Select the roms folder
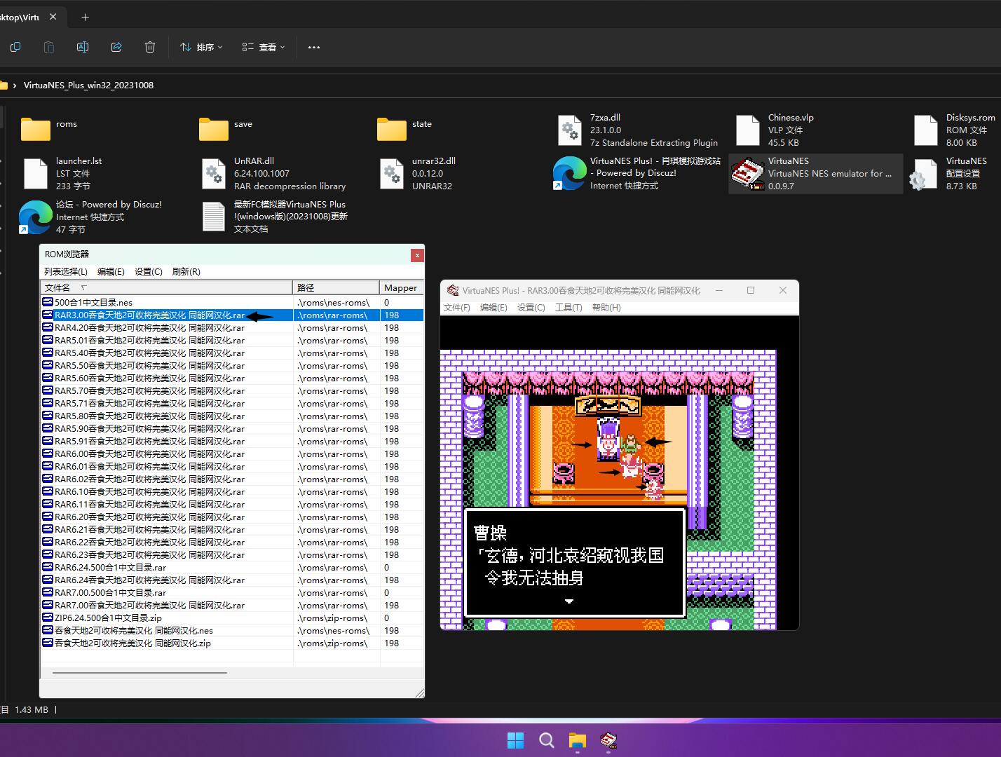This screenshot has height=757, width=1001. [x=49, y=129]
